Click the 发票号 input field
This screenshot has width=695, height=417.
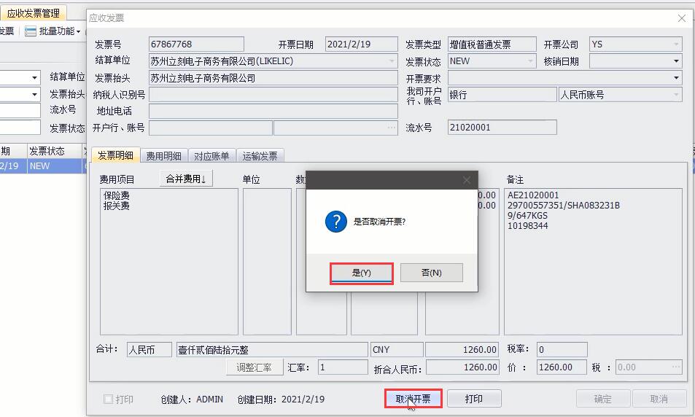[x=196, y=44]
